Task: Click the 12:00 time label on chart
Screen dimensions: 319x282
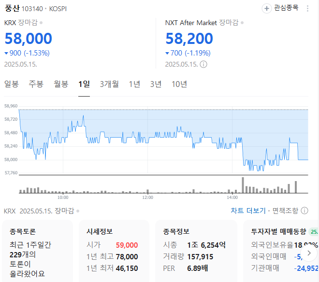Action: pos(147,197)
